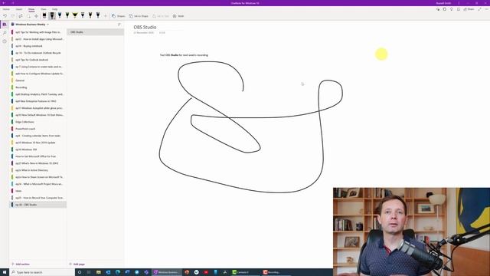Select the highlighted black pen
490x276 pixels.
coord(52,15)
